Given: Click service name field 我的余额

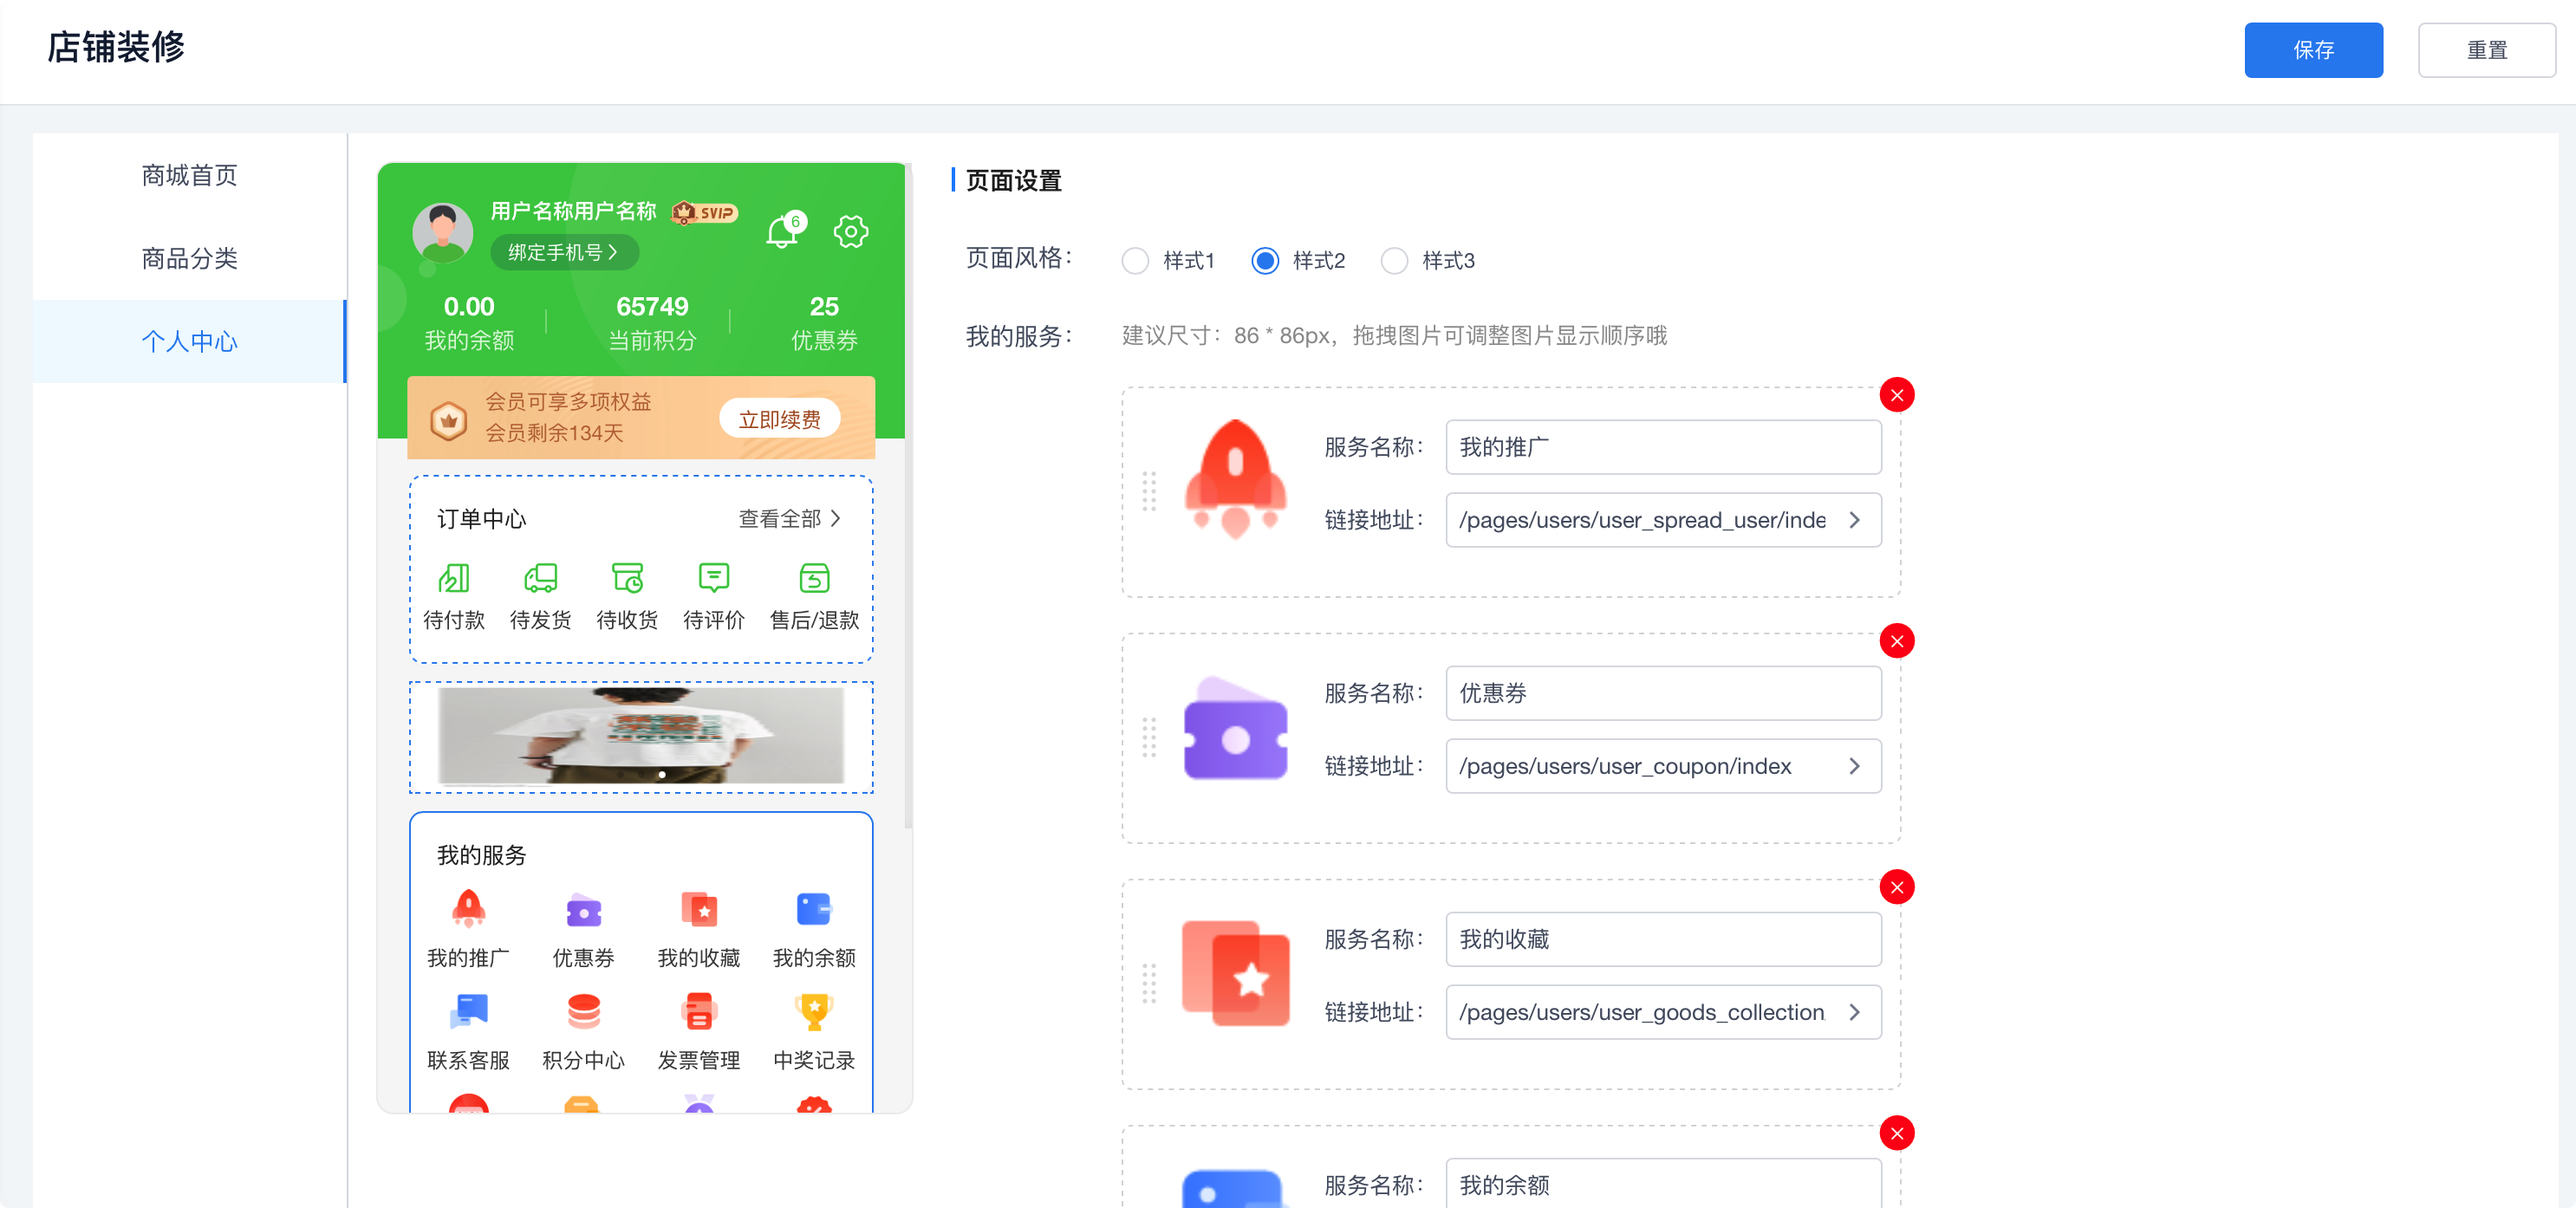Looking at the screenshot, I should [x=1663, y=1184].
